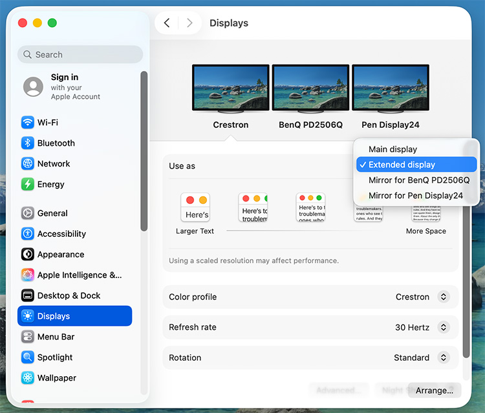Open Network settings label
Image resolution: width=485 pixels, height=413 pixels.
54,164
